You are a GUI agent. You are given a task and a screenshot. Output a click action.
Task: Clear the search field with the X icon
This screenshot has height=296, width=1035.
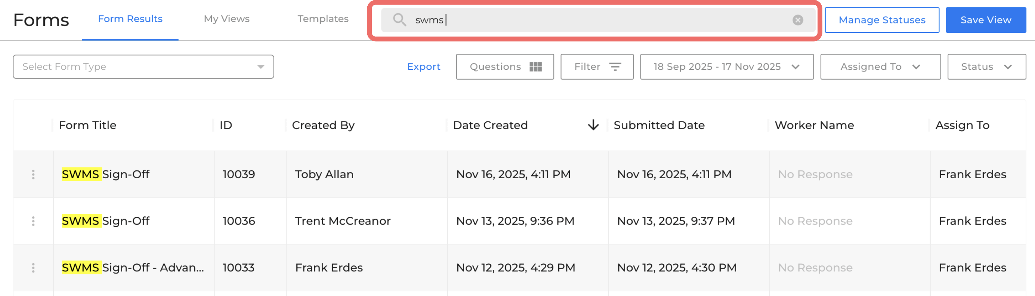pyautogui.click(x=797, y=20)
